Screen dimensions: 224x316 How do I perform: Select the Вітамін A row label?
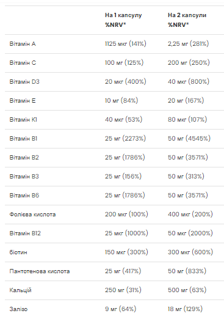[x=23, y=44]
